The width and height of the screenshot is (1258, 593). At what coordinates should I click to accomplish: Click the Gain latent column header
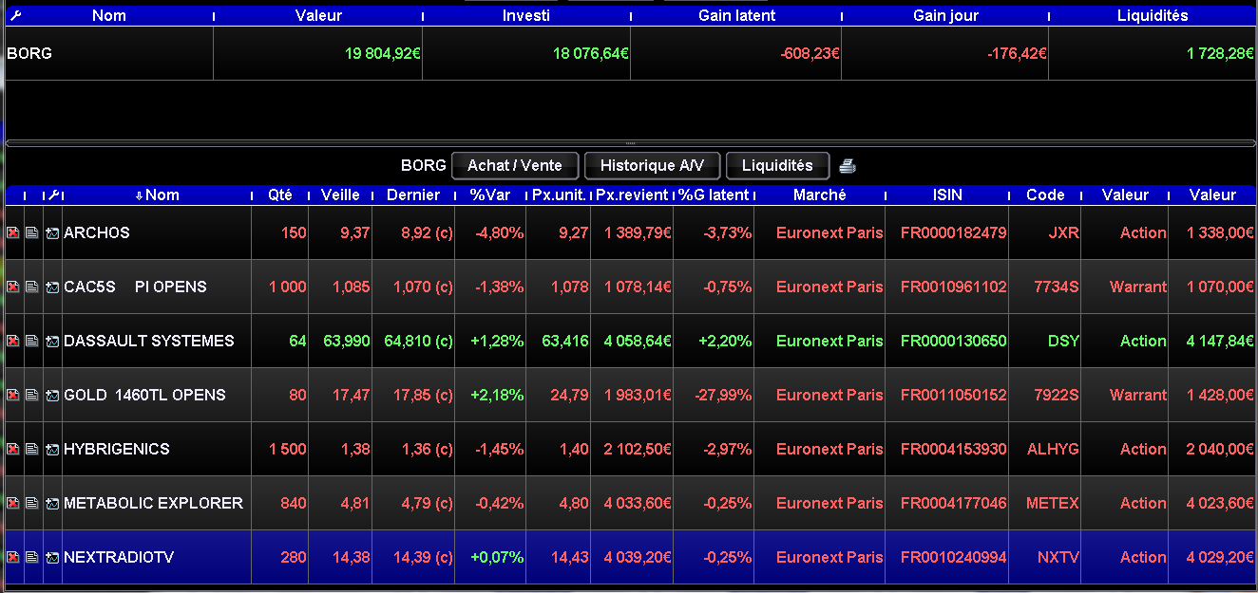point(736,15)
